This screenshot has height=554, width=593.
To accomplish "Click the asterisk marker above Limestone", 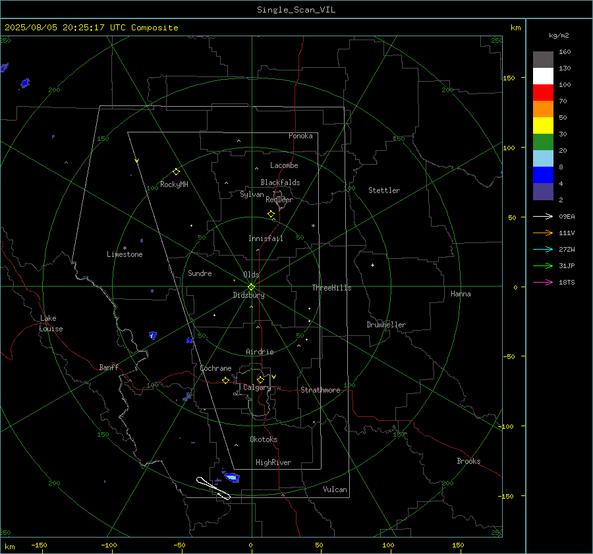I will tap(125, 248).
